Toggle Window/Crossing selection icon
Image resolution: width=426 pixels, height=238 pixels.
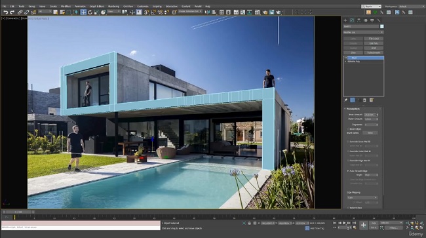75,12
